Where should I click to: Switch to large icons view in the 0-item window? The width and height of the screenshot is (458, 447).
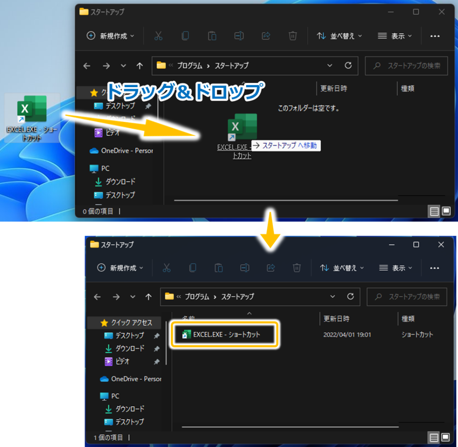[446, 211]
